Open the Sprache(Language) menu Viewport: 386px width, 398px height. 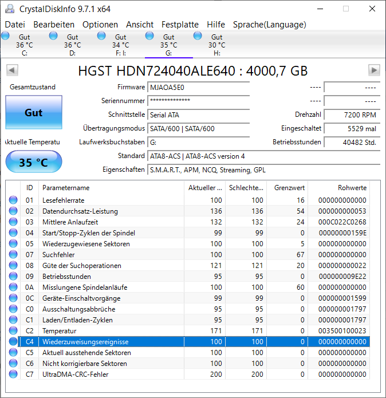[270, 25]
